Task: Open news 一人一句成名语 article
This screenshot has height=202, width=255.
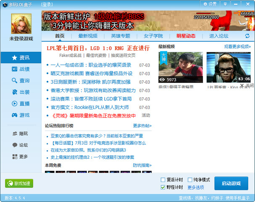Action: (x=91, y=65)
